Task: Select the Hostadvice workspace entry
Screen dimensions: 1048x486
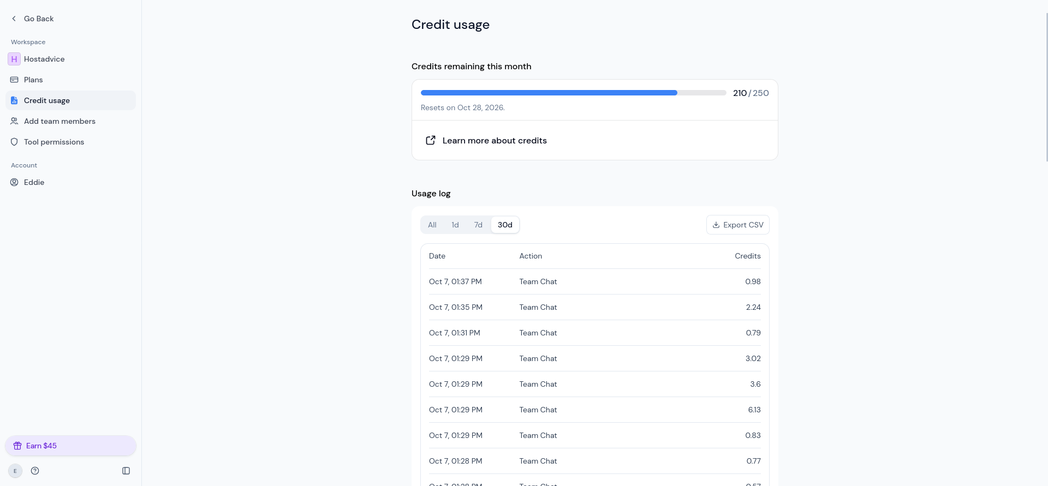Action: (70, 59)
